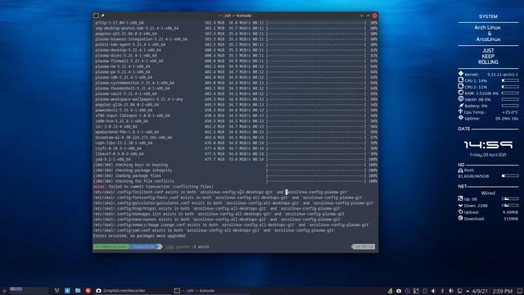The width and height of the screenshot is (524, 295).
Task: Click the RAM usage bar in system widget
Action: (510, 93)
